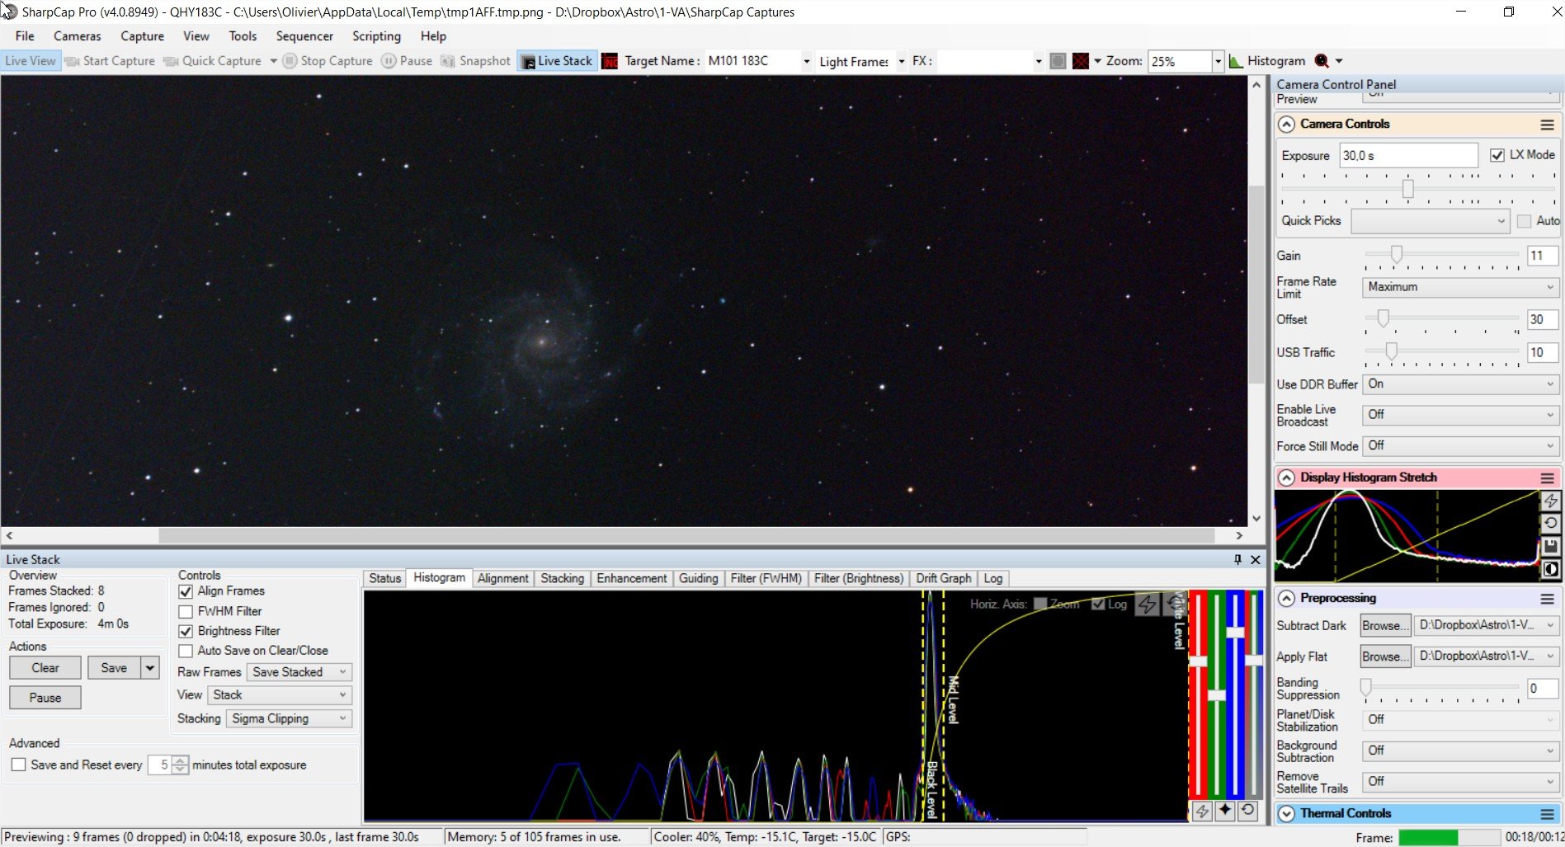This screenshot has width=1565, height=847.
Task: Click the auto-stretch lightning icon in Display Histogram Stretch
Action: tap(1550, 501)
